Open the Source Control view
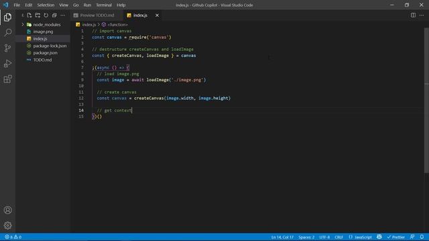 click(x=7, y=48)
